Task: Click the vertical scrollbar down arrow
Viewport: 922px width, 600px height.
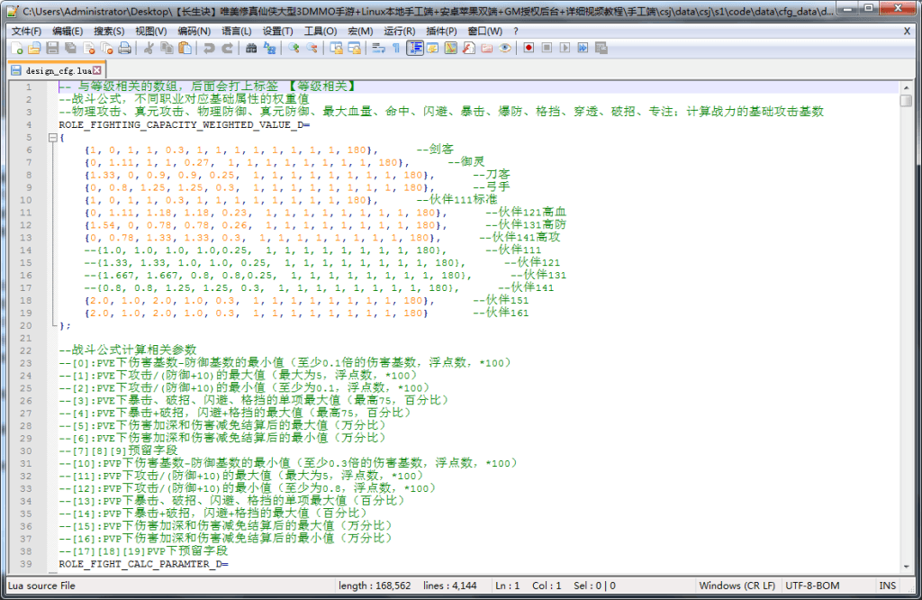Action: click(x=906, y=563)
